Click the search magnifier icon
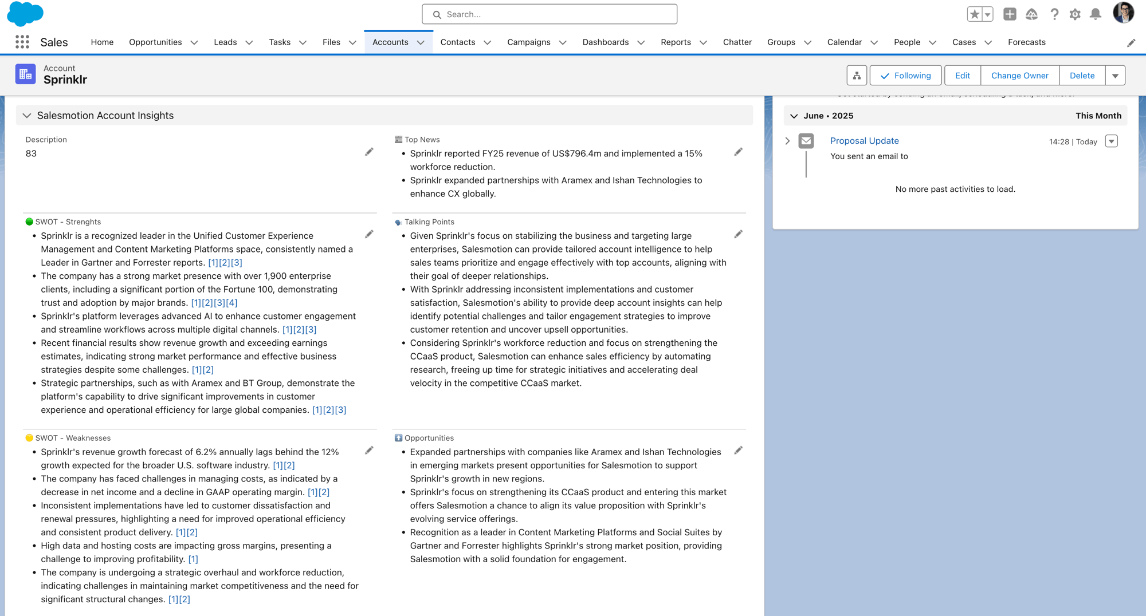 437,14
